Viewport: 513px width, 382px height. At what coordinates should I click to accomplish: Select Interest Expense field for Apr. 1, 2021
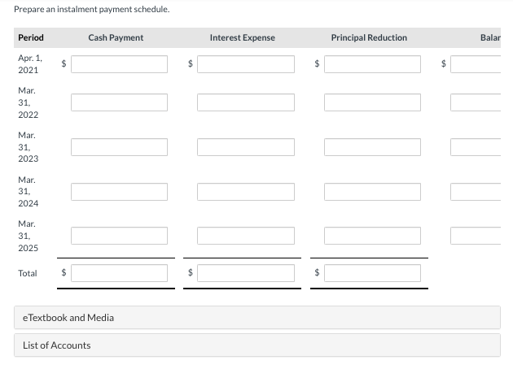pyautogui.click(x=246, y=64)
